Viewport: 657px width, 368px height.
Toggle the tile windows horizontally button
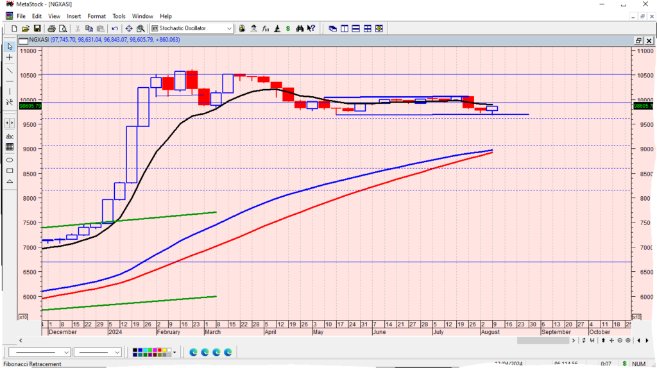click(356, 28)
